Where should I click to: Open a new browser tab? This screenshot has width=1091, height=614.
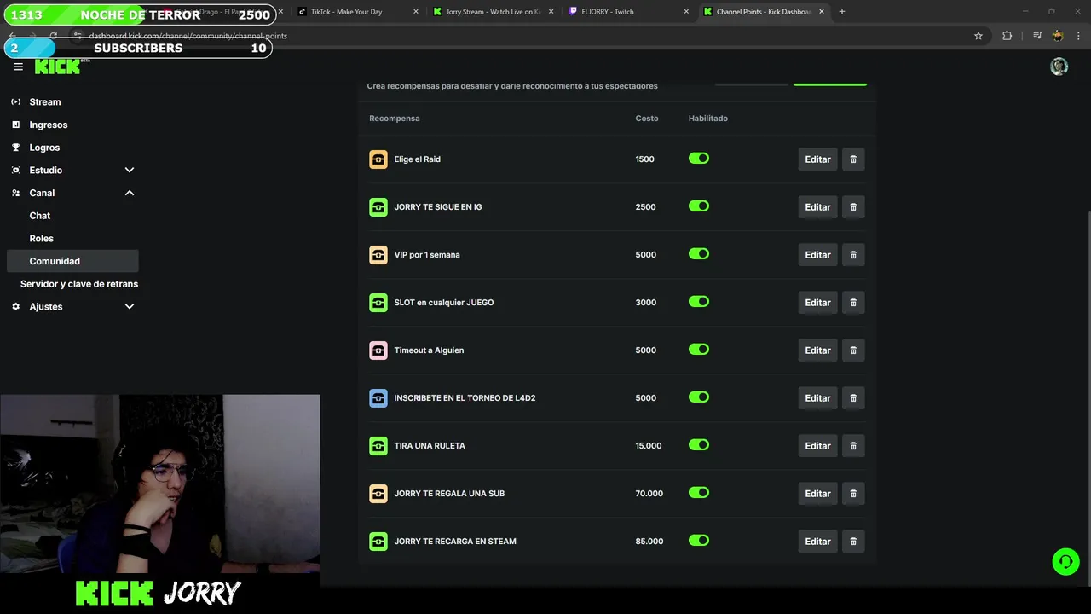coord(842,12)
